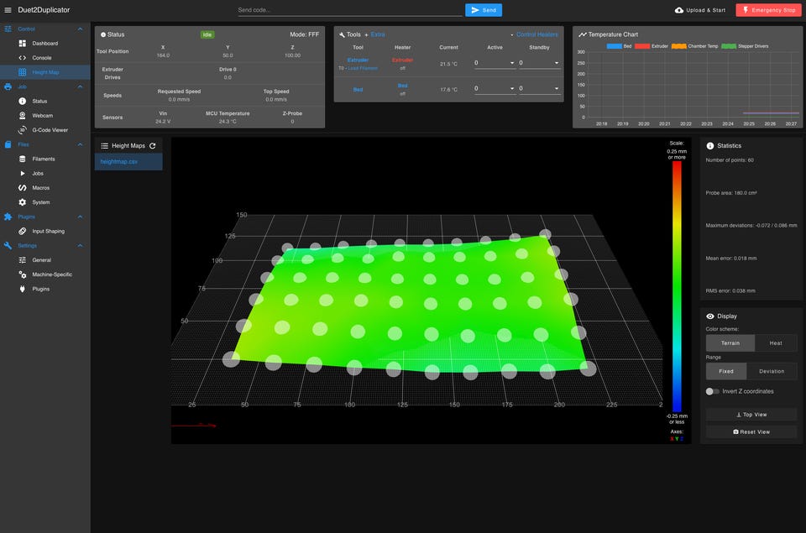Open the Dashboard page icon
Image resolution: width=806 pixels, height=533 pixels.
coord(23,43)
